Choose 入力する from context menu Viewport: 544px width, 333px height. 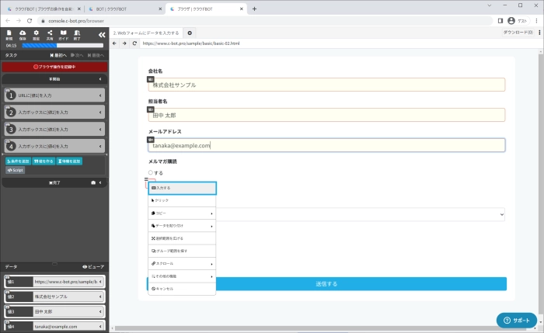click(182, 188)
